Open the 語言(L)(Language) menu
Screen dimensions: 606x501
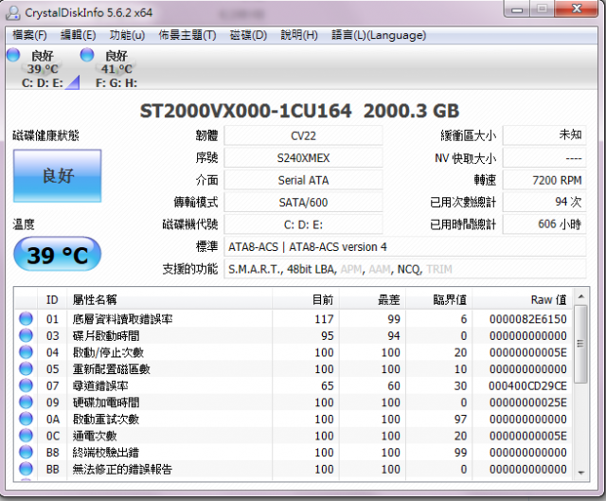point(379,35)
